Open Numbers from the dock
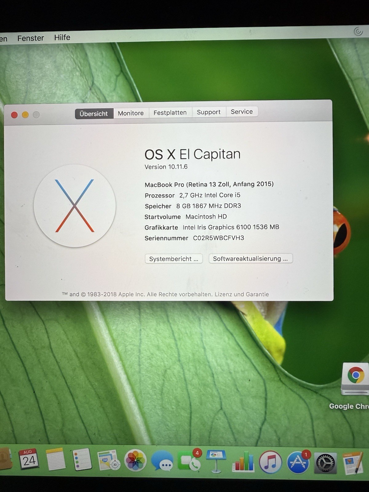369x492 pixels. 243,461
